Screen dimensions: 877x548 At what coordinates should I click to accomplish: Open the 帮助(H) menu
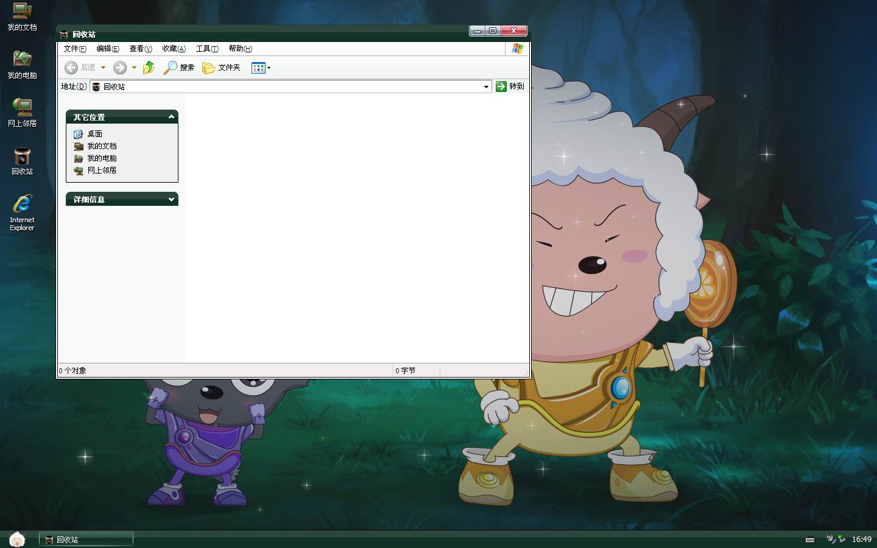[x=240, y=49]
